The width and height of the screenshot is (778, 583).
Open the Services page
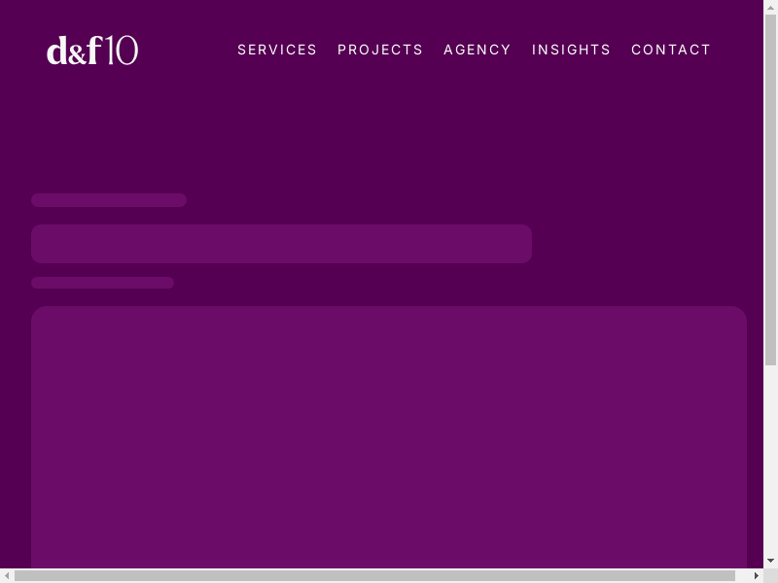277,50
